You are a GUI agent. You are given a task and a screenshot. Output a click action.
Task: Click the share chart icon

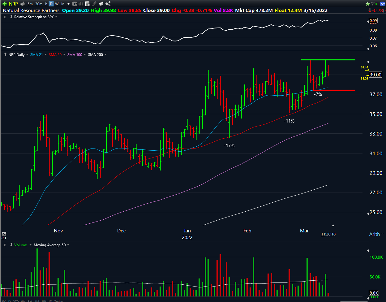(x=108, y=4)
